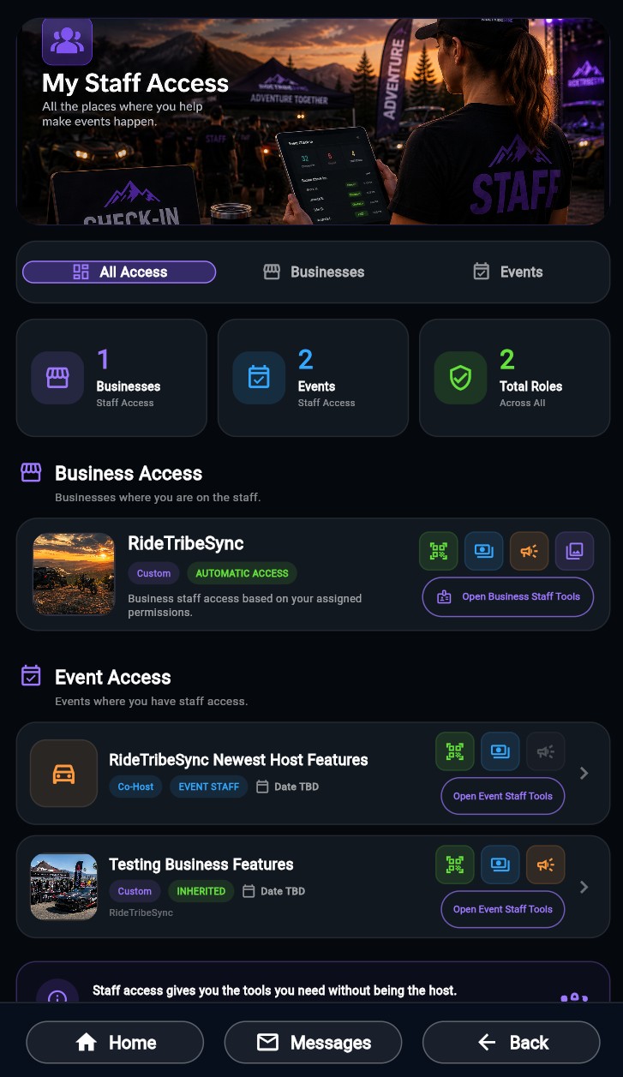Open RideTribeSync announcements megaphone icon

[x=530, y=551]
